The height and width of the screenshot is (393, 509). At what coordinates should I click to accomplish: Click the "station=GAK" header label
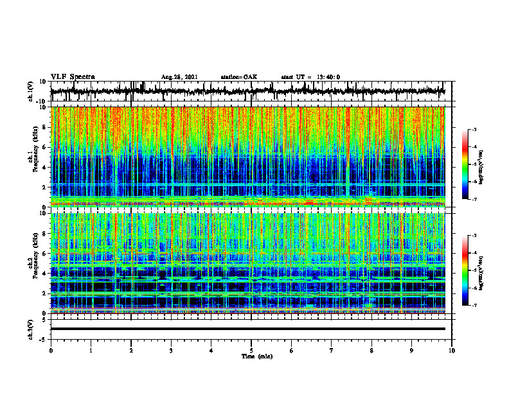pyautogui.click(x=239, y=77)
